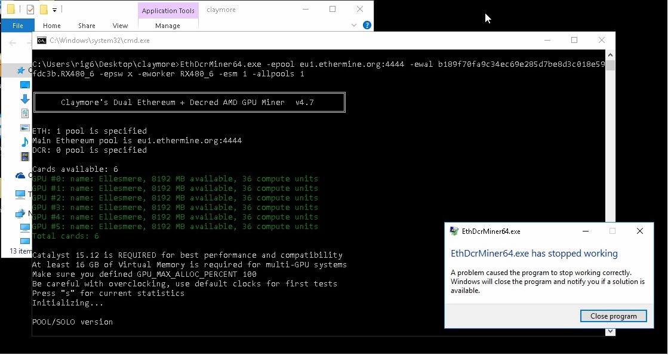Switch to the Home ribbon tab

click(51, 26)
